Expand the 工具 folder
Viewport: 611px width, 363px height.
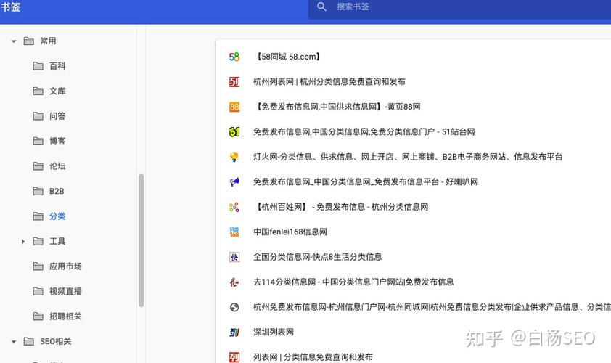pos(23,241)
